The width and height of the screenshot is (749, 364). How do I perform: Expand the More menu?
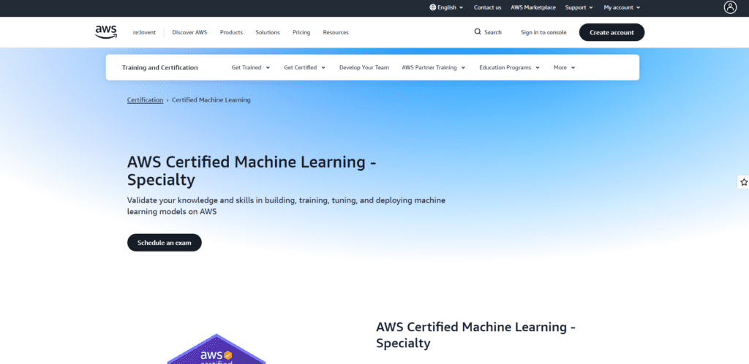(564, 67)
